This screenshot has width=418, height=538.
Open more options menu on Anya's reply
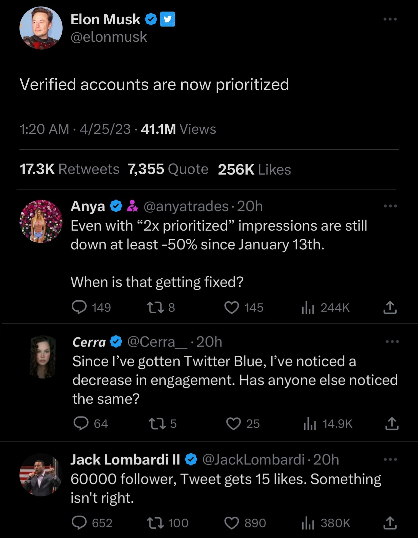tap(390, 206)
